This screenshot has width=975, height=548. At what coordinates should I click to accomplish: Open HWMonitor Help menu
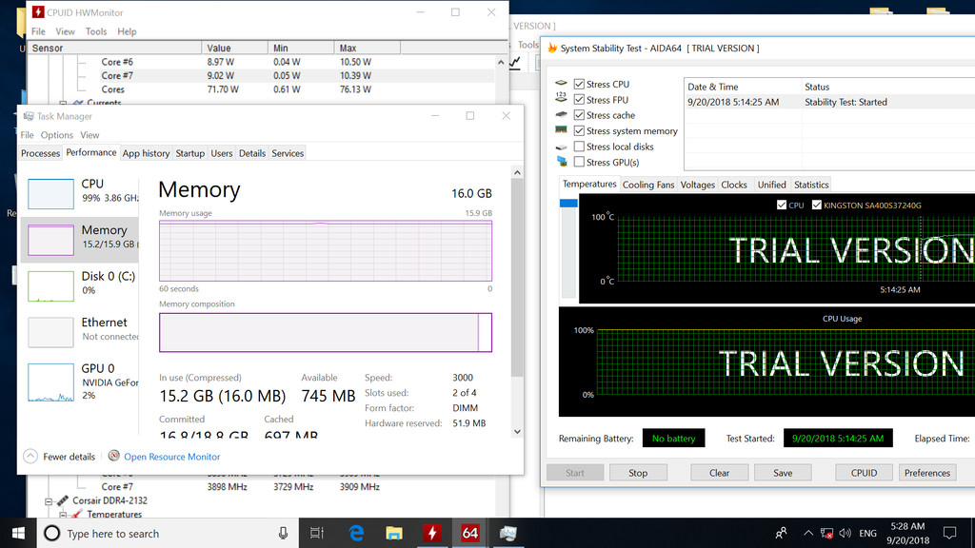pyautogui.click(x=127, y=31)
